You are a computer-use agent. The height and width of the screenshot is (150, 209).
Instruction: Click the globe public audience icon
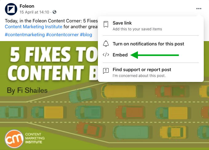[54, 12]
